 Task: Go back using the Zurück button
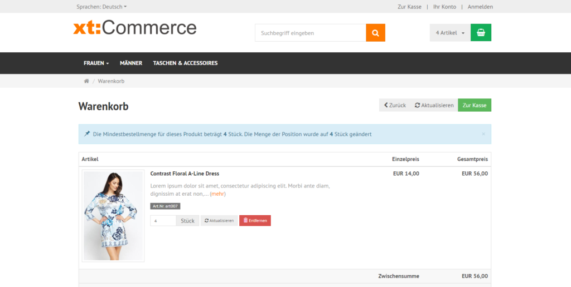click(395, 105)
